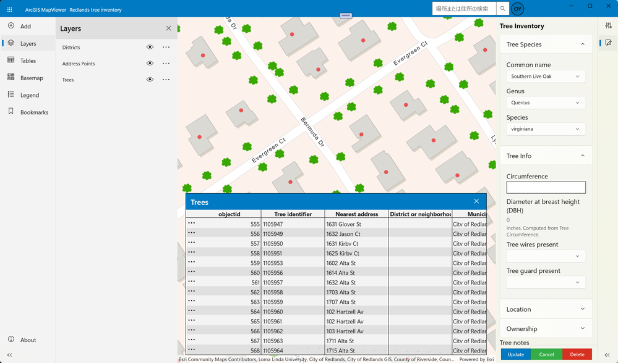Collapse the Tree Info section

[x=583, y=156]
